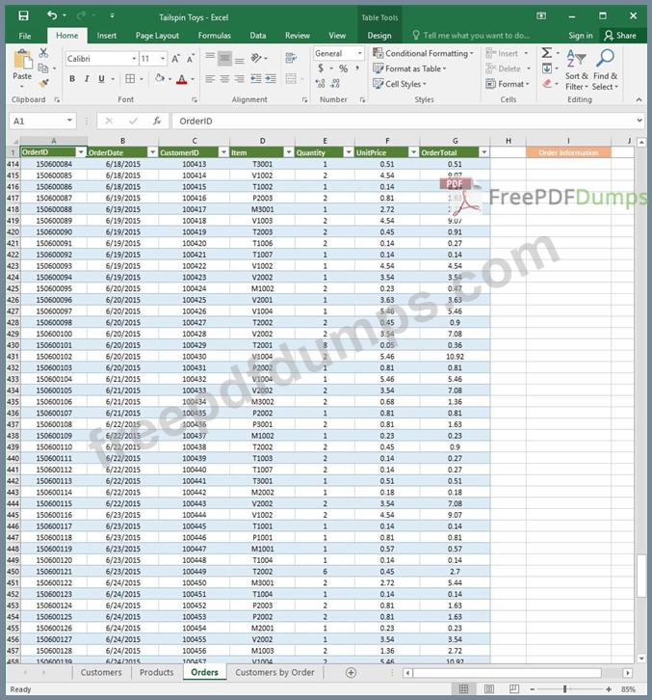Click the Orientation text-angle icon

(256, 58)
